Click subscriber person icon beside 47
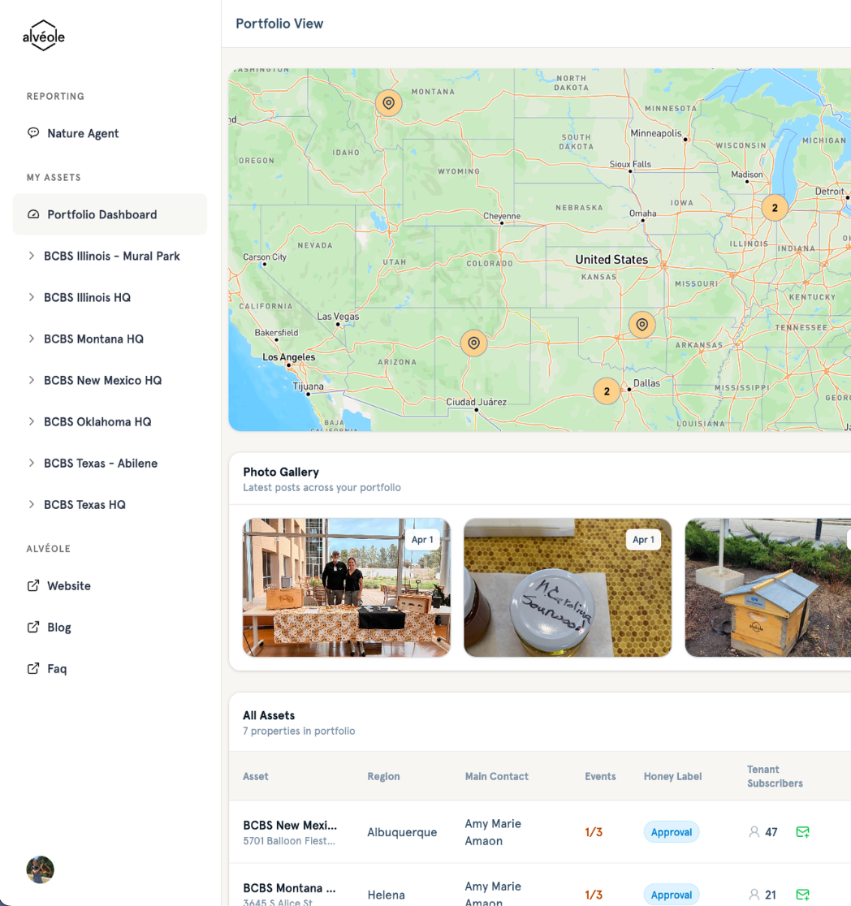Image resolution: width=851 pixels, height=906 pixels. point(754,832)
